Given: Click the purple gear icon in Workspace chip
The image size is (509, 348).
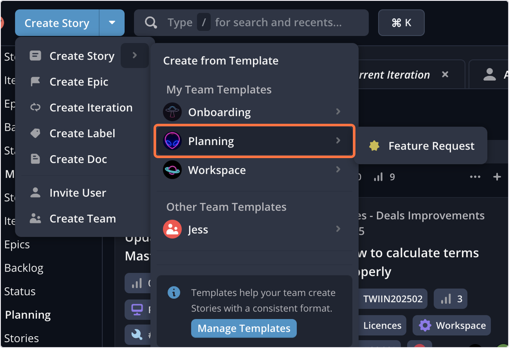Looking at the screenshot, I should pyautogui.click(x=425, y=326).
